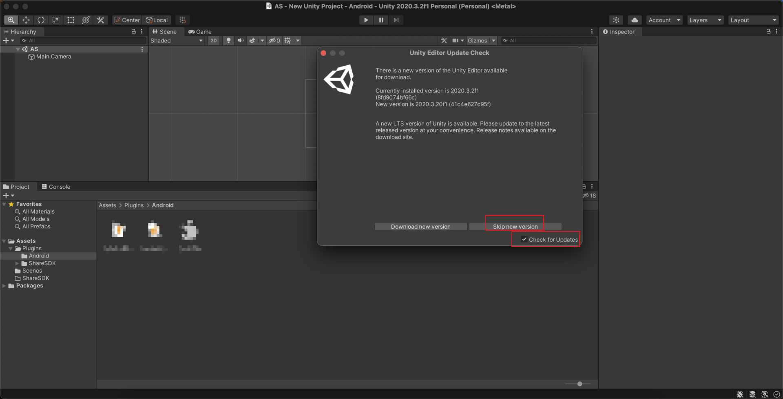Focus the Hierarchy search field

(x=83, y=40)
